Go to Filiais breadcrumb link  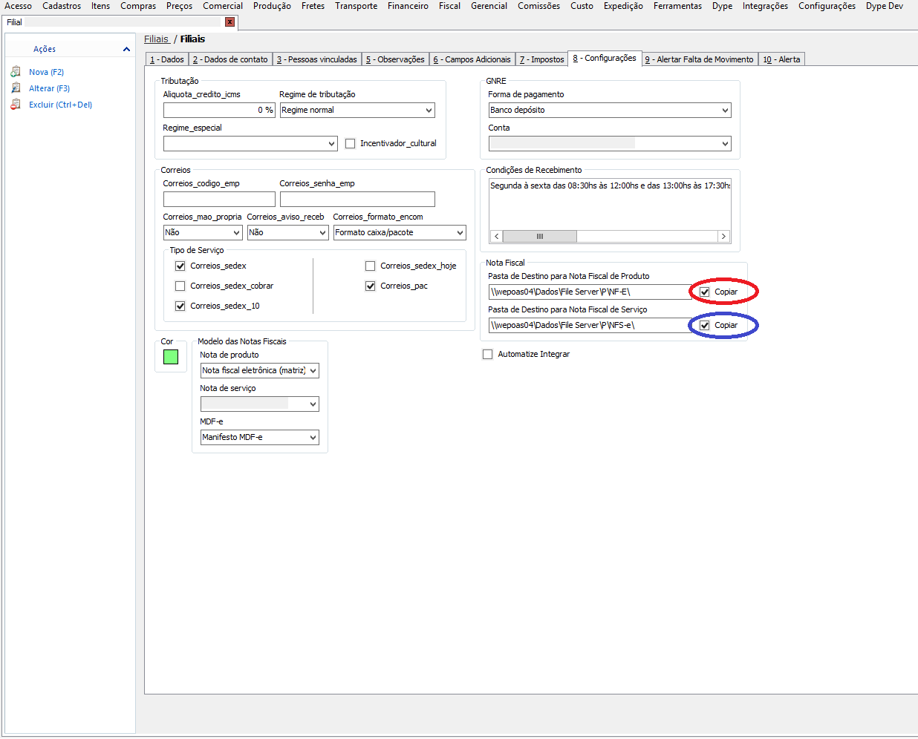tap(157, 39)
